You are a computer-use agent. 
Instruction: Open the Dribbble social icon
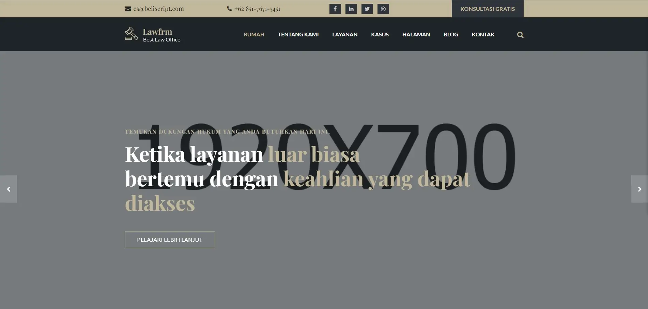click(x=383, y=9)
